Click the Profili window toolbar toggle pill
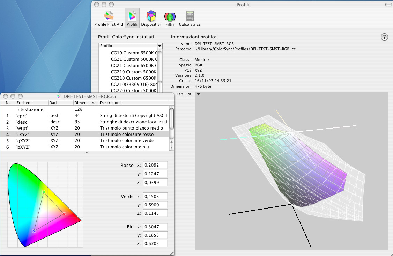This screenshot has height=256, width=393. pyautogui.click(x=389, y=5)
